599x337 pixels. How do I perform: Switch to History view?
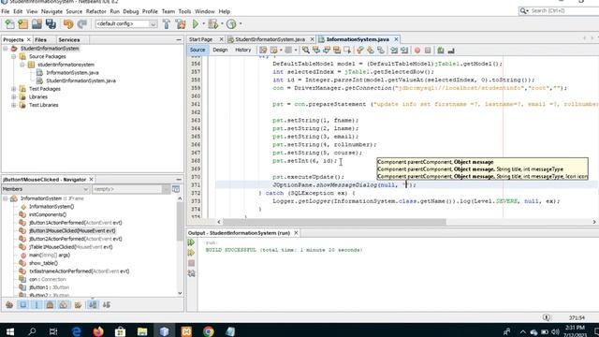point(243,50)
